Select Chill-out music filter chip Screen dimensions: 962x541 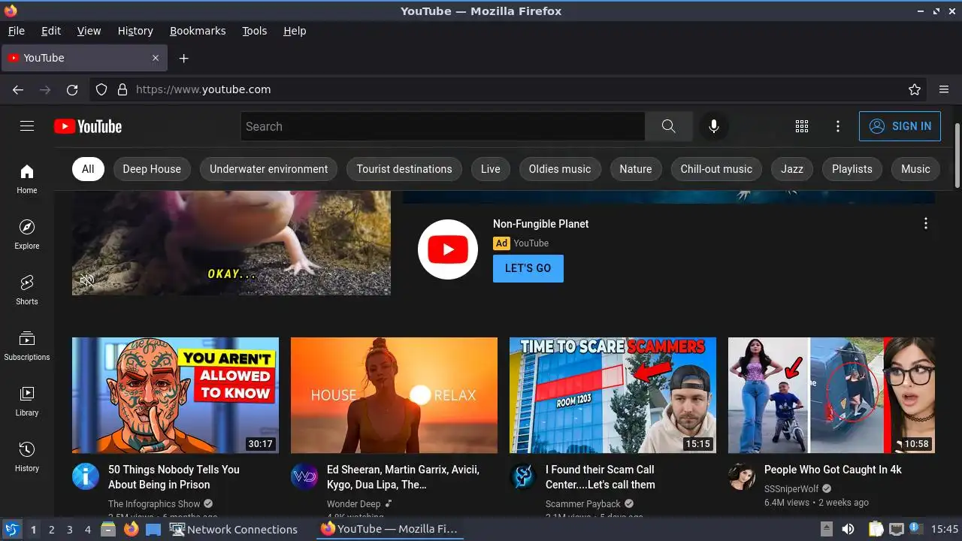[x=716, y=169]
